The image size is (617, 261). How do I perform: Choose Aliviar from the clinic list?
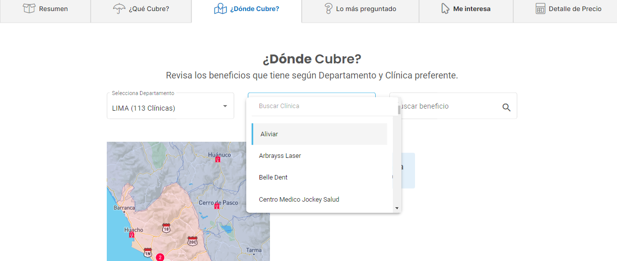[x=319, y=134]
